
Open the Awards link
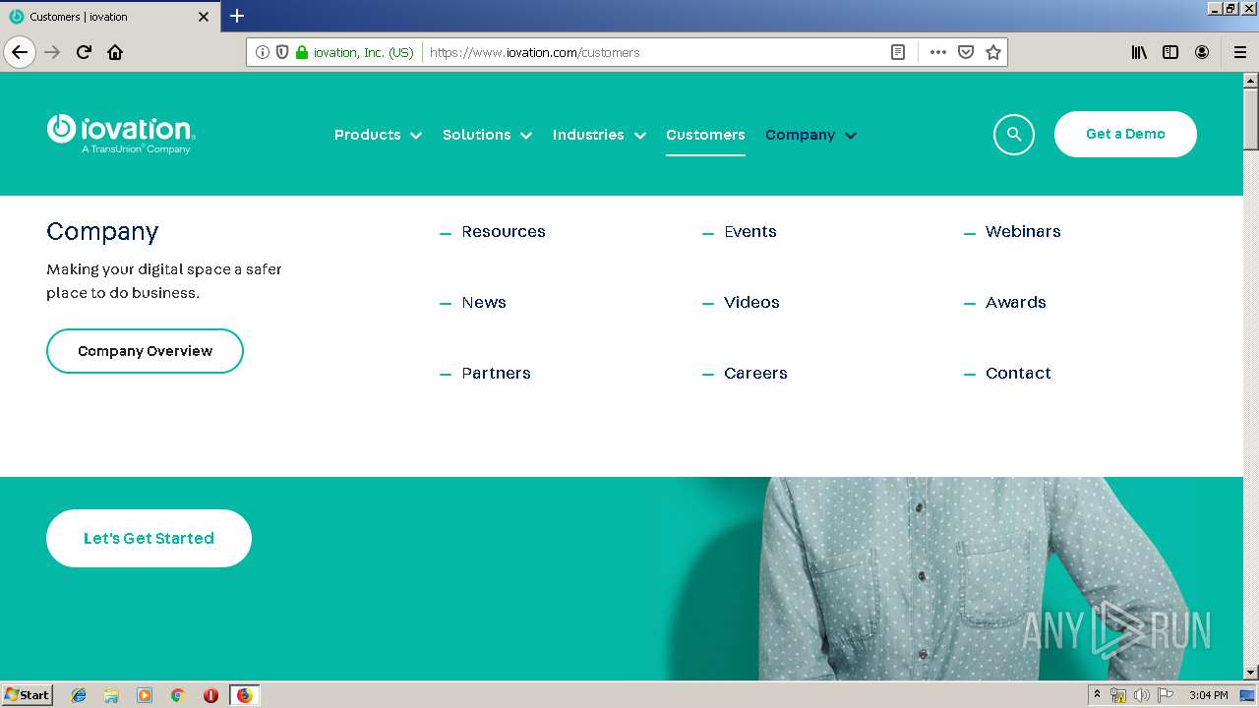point(1016,303)
